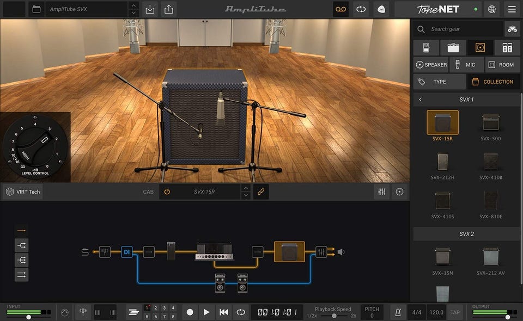The width and height of the screenshot is (523, 321).
Task: Open the hamburger main menu
Action: [512, 9]
